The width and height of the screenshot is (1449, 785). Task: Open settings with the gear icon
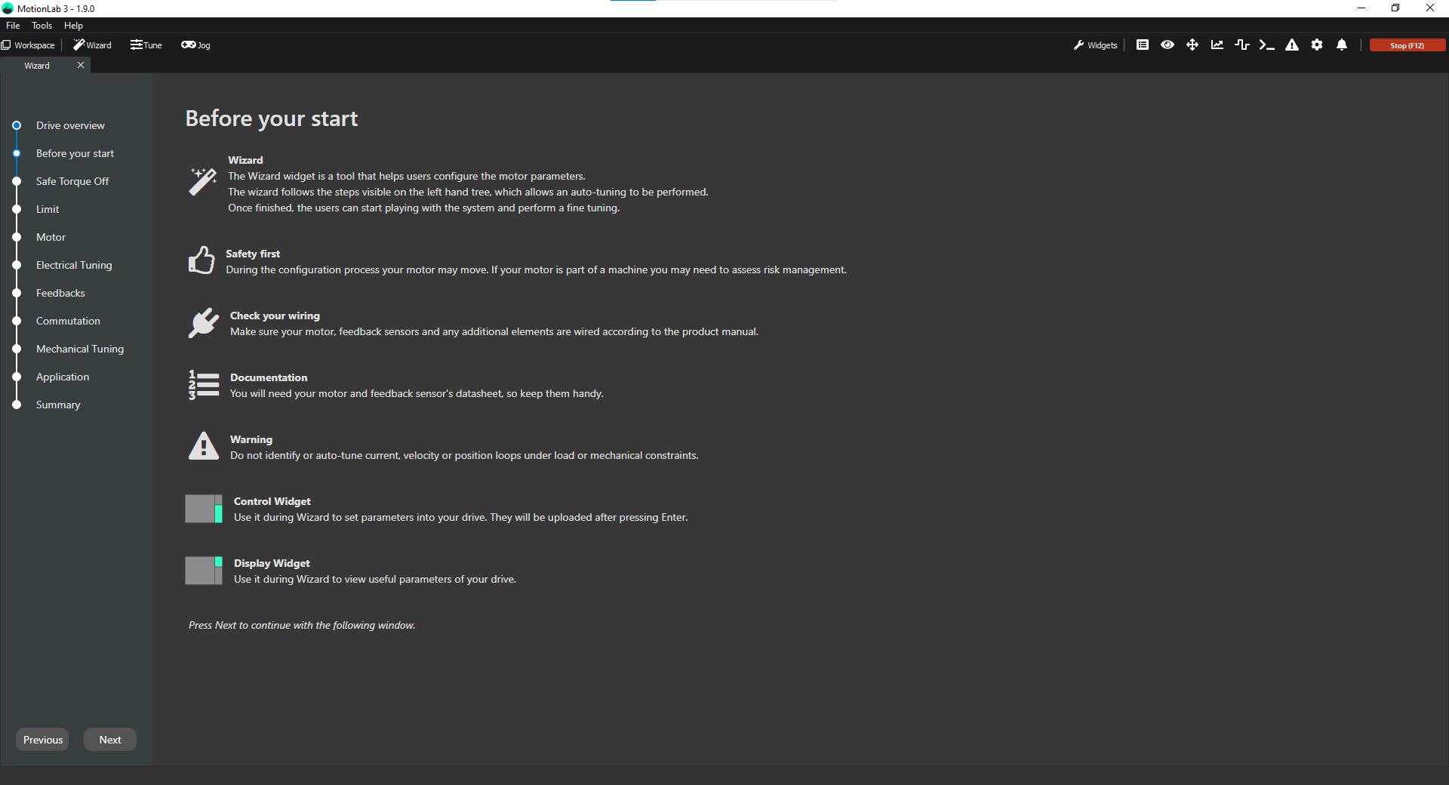click(1317, 45)
